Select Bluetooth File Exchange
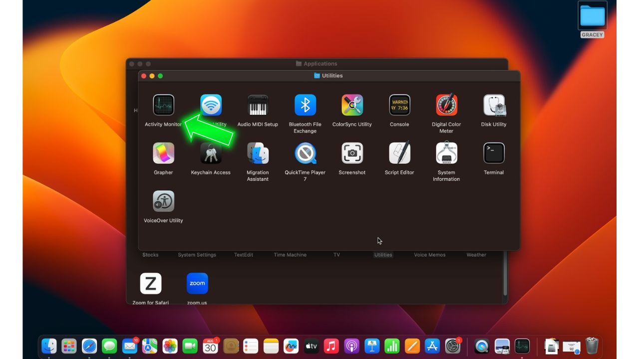The image size is (639, 359). point(305,105)
